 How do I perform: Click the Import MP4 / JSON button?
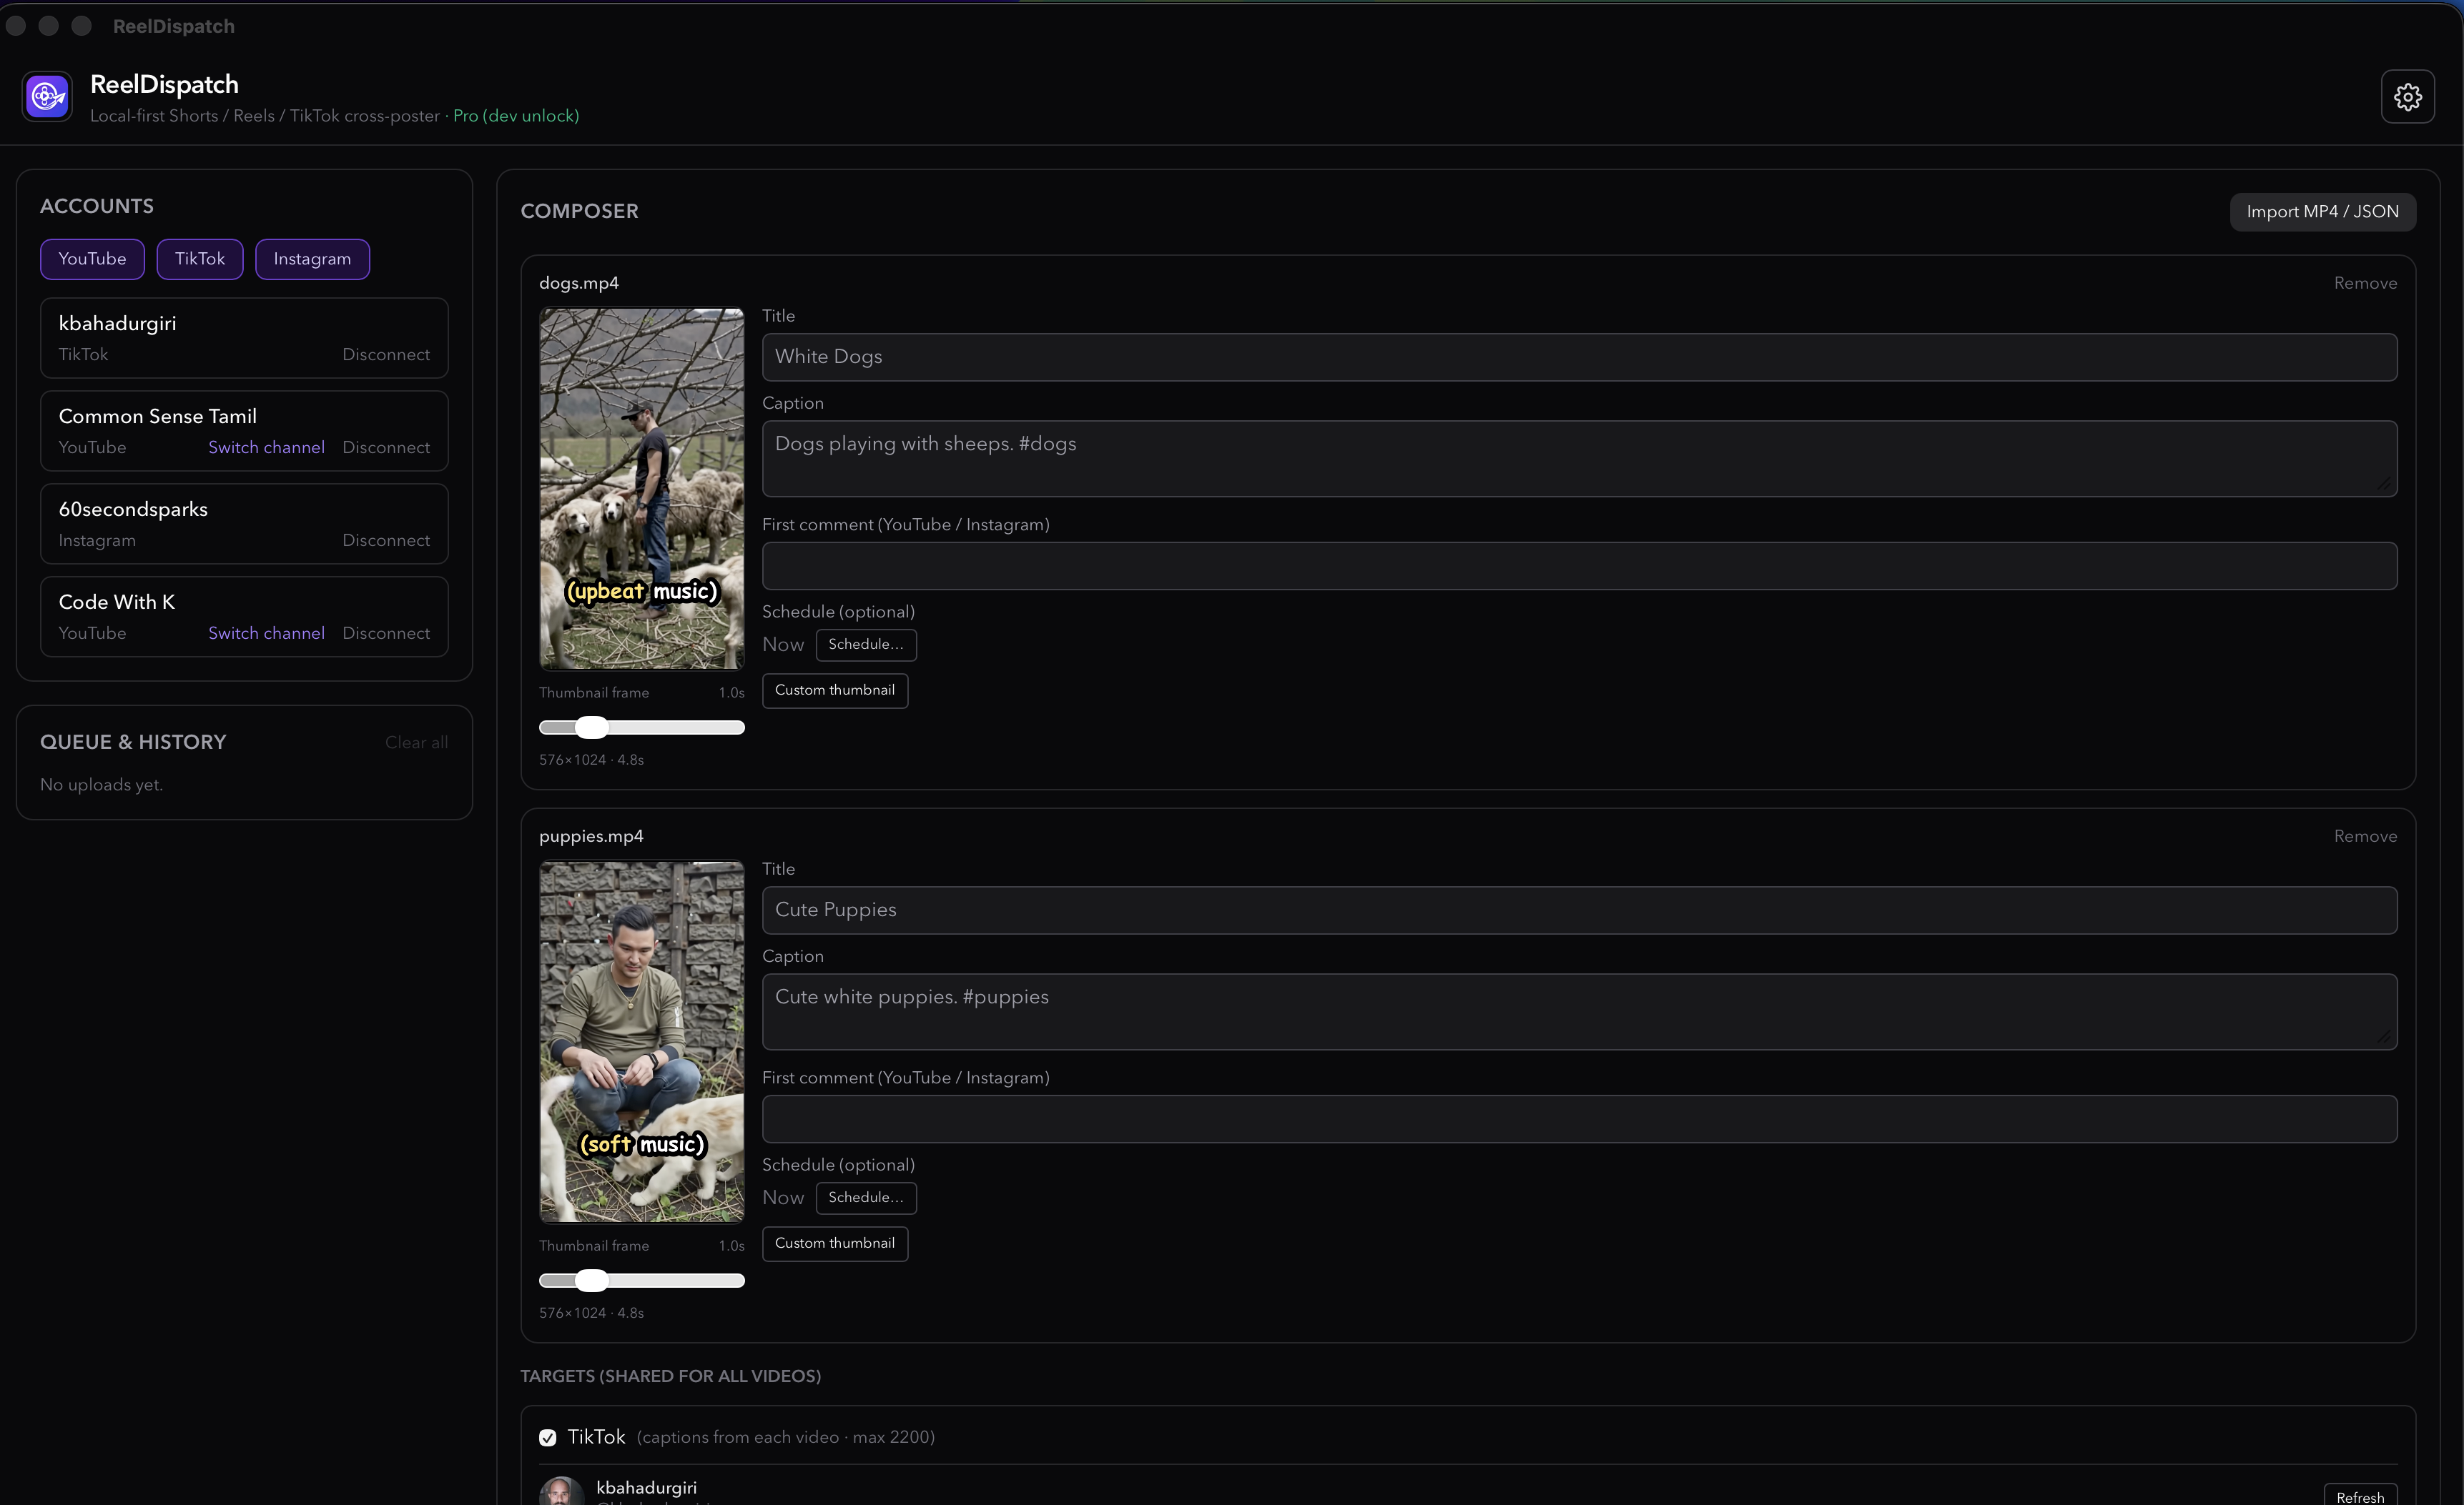point(2322,212)
